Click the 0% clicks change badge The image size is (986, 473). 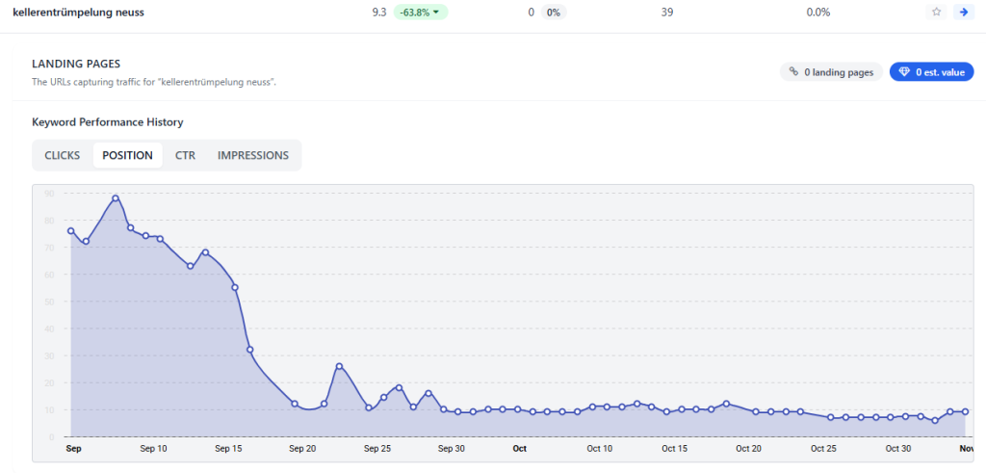(553, 13)
